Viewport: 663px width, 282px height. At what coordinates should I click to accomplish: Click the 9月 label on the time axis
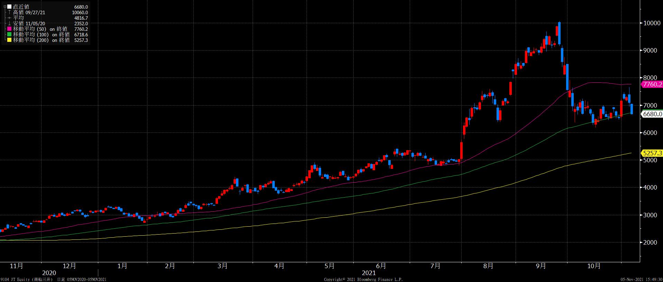pos(541,266)
